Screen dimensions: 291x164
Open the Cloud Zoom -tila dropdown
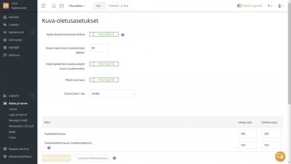[112, 94]
